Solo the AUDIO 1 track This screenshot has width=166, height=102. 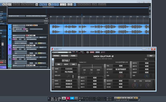tap(31, 25)
